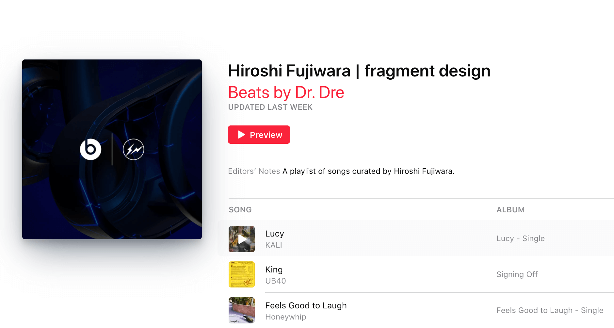614x328 pixels.
Task: Open the artist Honeywhip
Action: point(286,317)
